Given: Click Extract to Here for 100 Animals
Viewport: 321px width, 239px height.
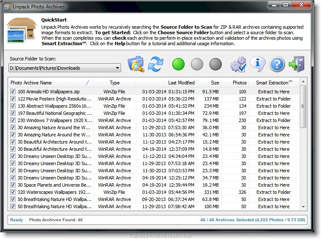Looking at the screenshot, I should click(x=274, y=92).
